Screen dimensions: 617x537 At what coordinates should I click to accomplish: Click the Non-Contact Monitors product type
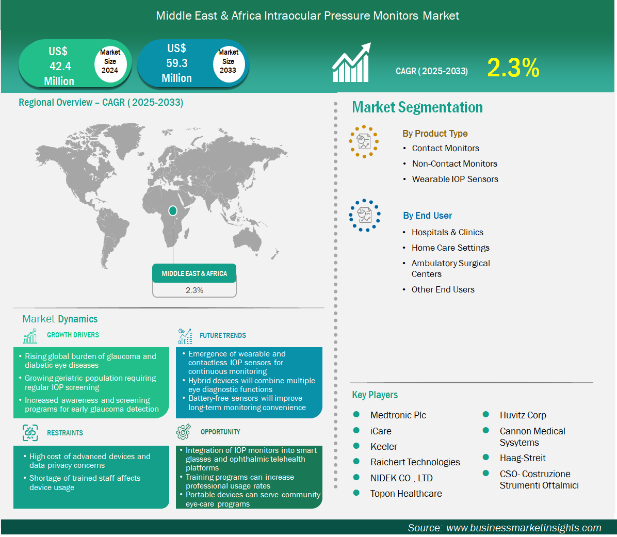(454, 164)
